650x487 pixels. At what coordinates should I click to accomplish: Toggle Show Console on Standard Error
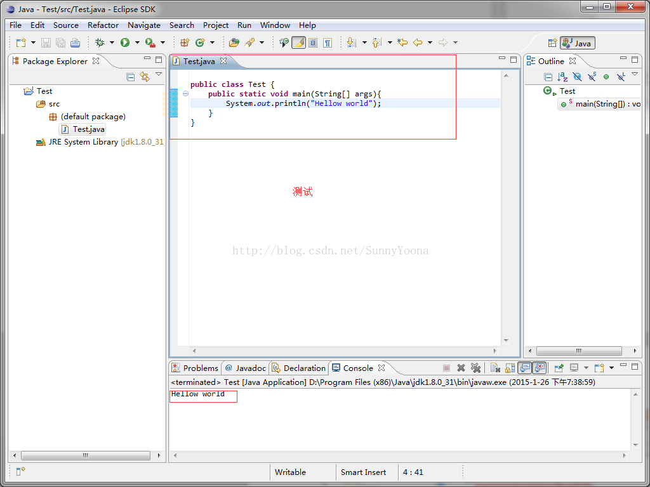tap(540, 368)
